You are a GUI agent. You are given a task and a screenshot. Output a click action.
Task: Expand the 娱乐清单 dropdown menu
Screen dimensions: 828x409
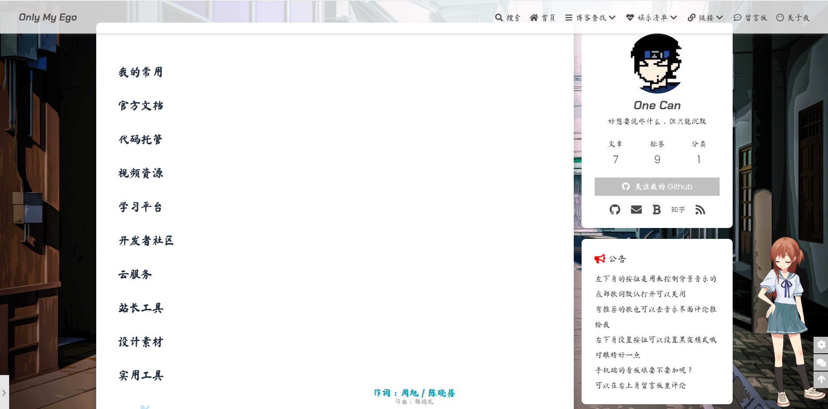[x=652, y=17]
